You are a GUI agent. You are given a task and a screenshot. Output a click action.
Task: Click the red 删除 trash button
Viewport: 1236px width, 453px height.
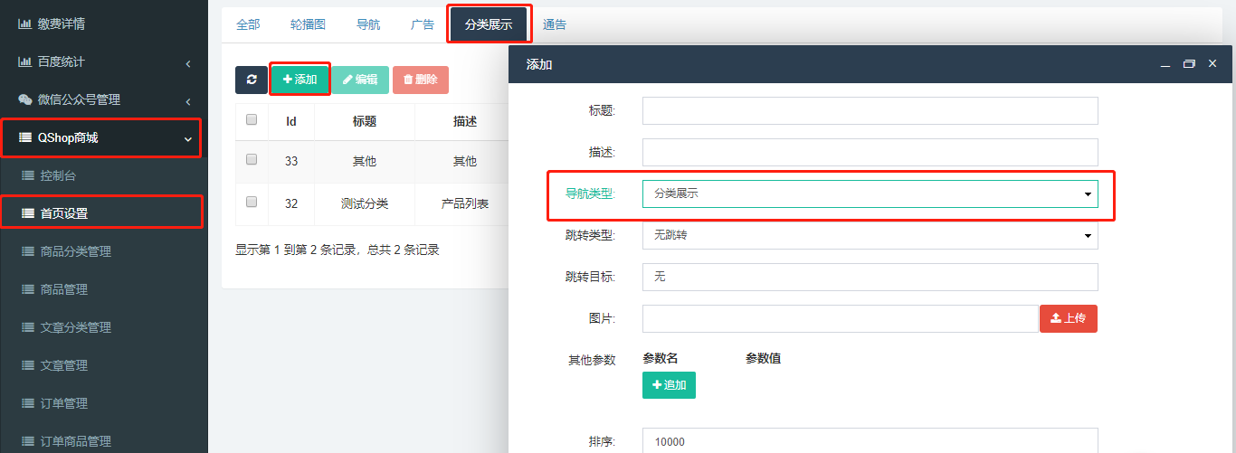pyautogui.click(x=420, y=80)
